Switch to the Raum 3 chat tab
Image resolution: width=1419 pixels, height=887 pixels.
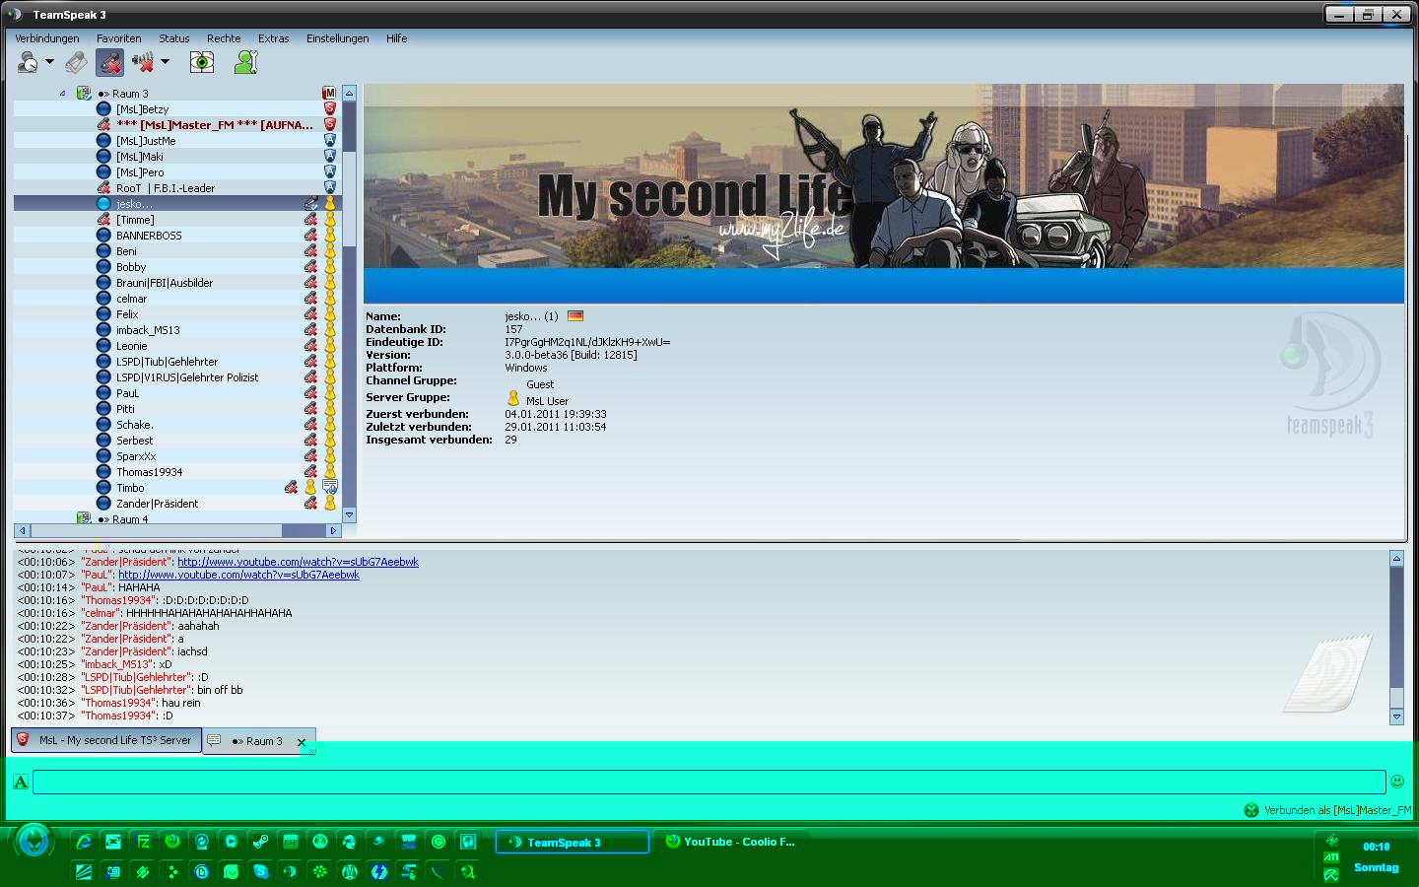click(256, 741)
